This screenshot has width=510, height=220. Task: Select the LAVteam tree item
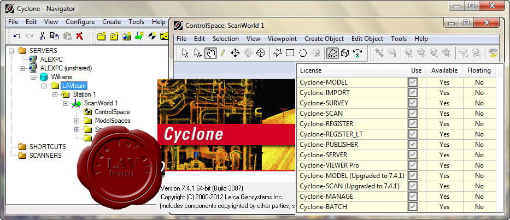pyautogui.click(x=74, y=86)
